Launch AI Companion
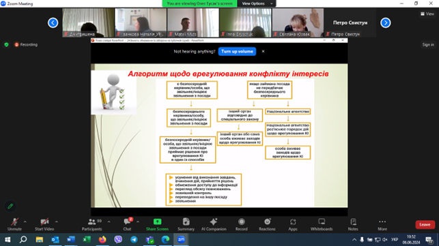 (x=214, y=224)
